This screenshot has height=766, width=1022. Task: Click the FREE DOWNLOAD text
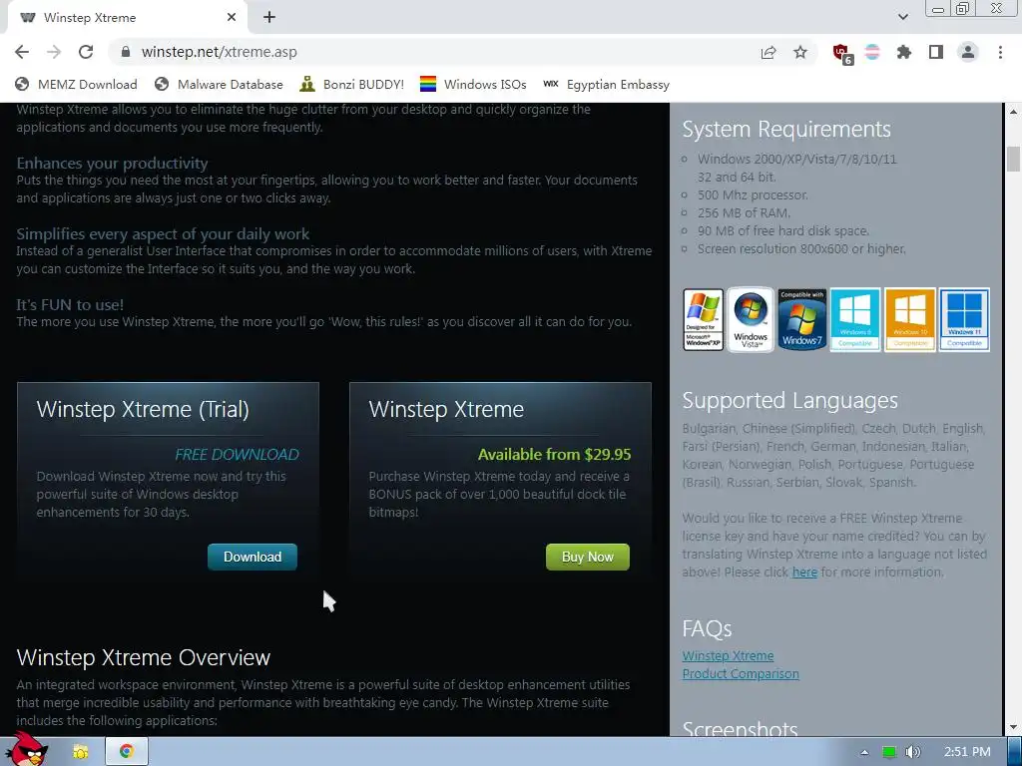(238, 455)
